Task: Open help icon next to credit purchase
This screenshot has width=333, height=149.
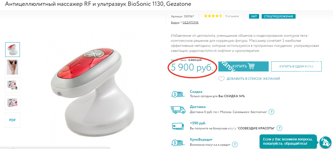Action: tap(235, 144)
